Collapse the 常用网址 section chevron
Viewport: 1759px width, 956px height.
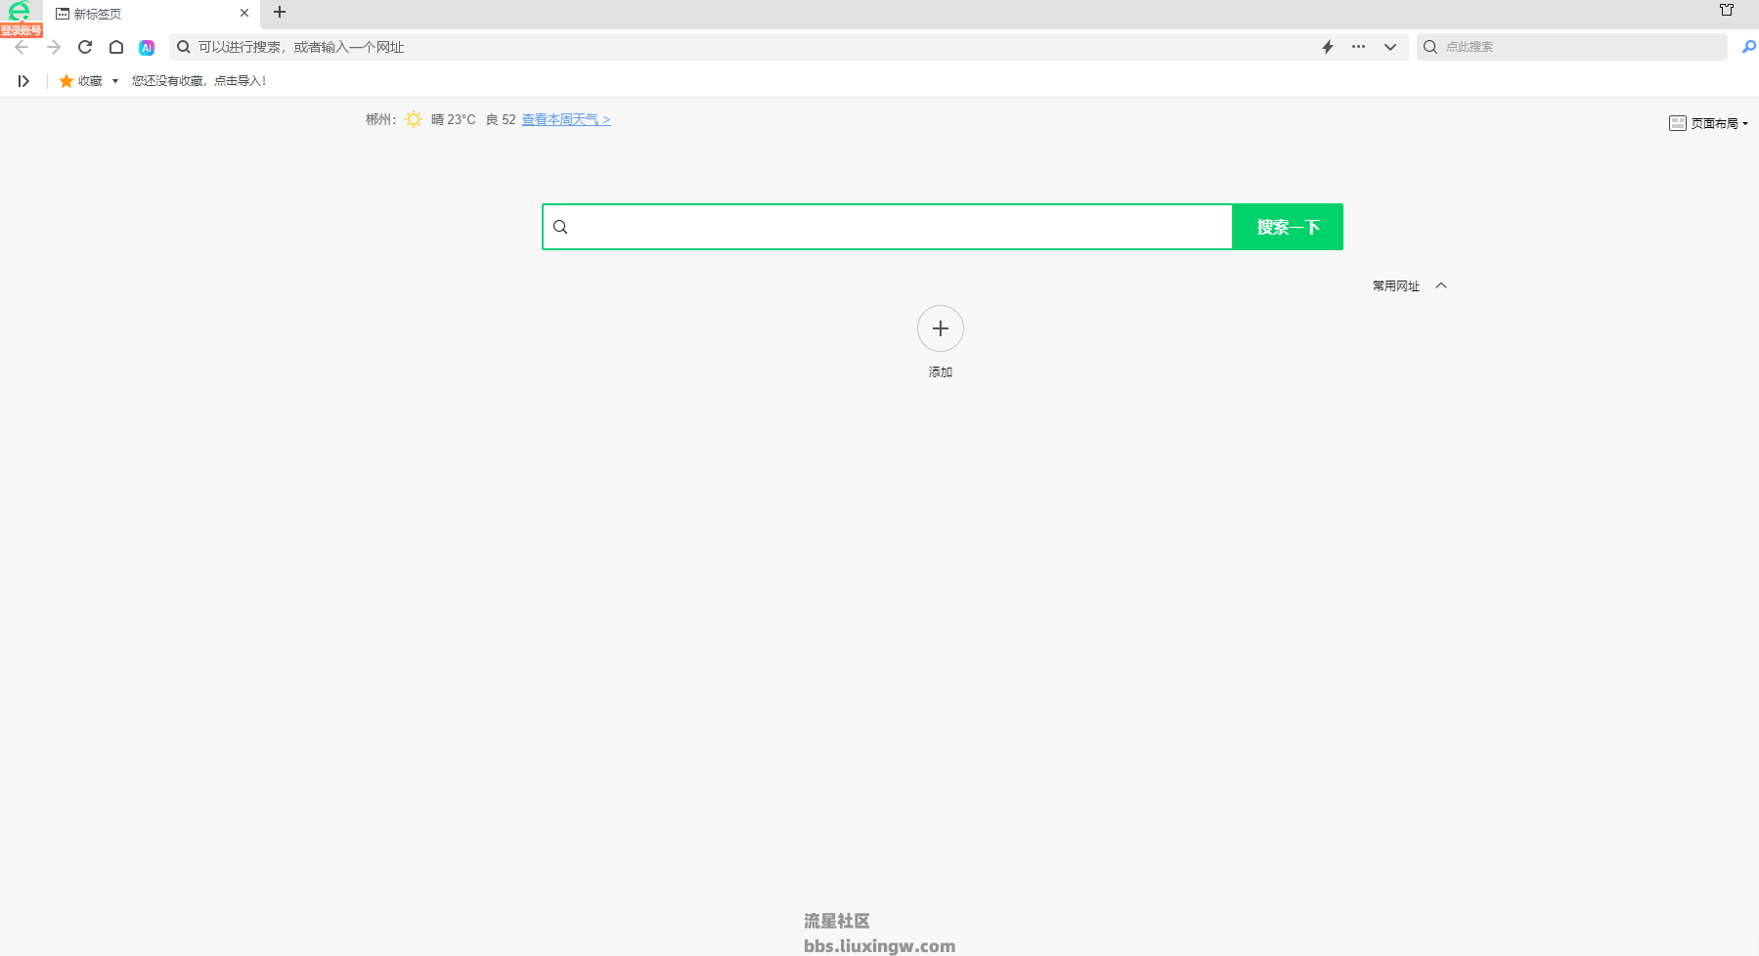coord(1441,286)
